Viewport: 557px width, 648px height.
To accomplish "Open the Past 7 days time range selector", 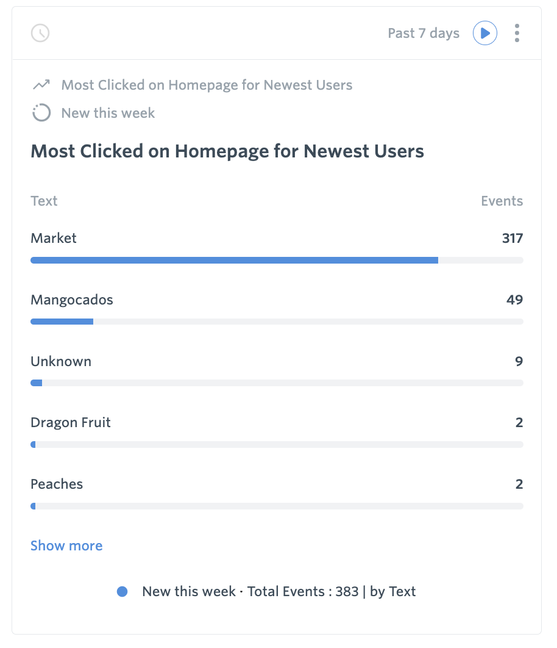I will (x=423, y=33).
